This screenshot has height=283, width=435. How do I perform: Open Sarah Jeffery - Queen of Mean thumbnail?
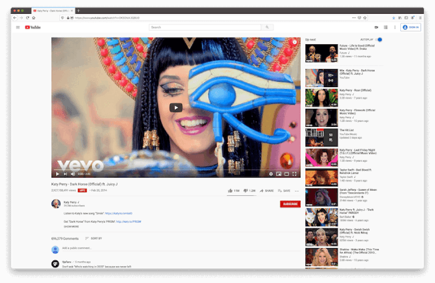[x=321, y=197]
